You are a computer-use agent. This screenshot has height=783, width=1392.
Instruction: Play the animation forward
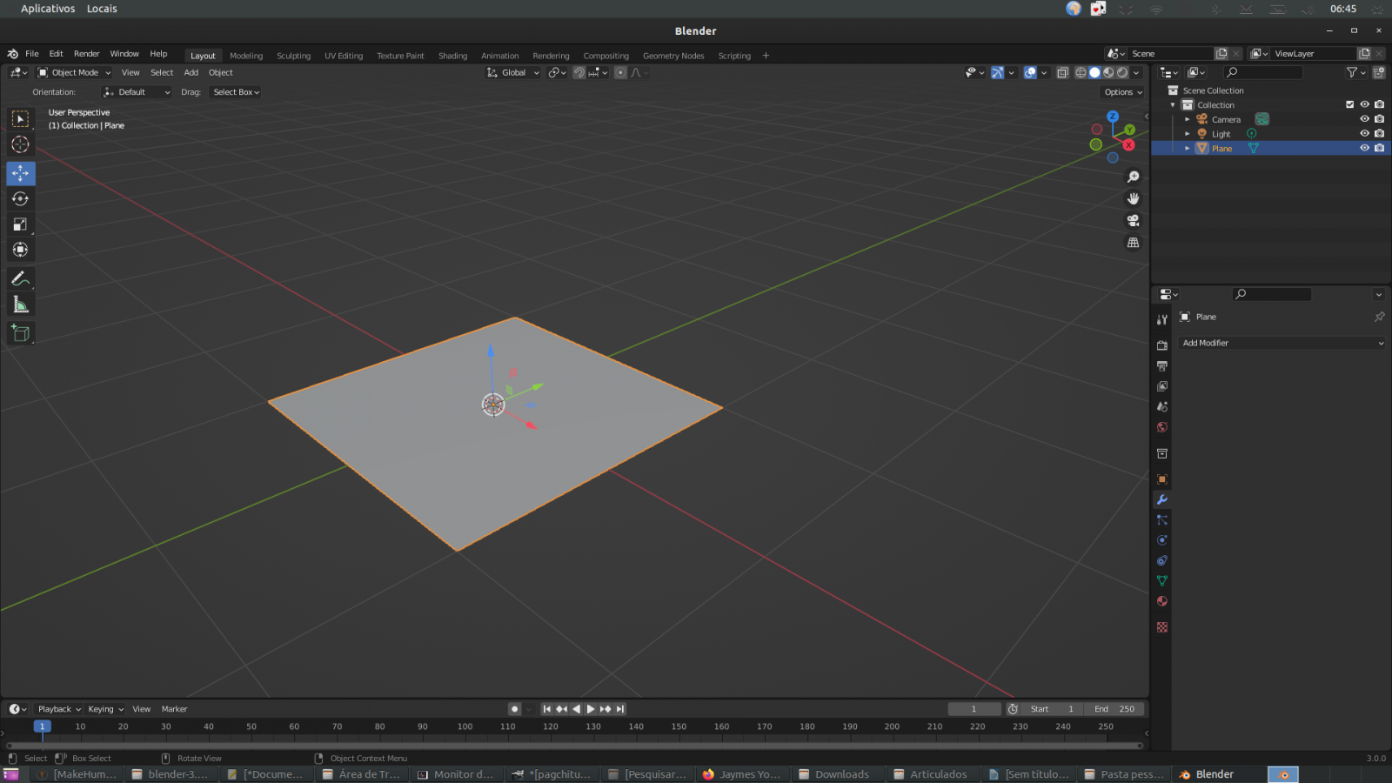pos(591,709)
